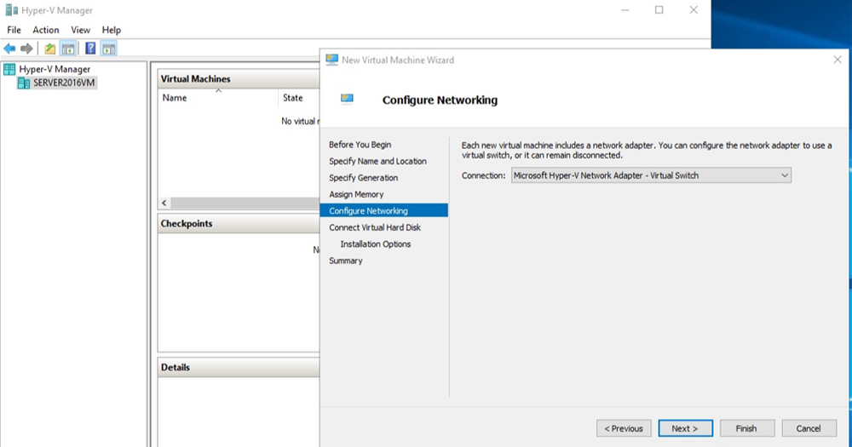
Task: Open the View menu
Action: tap(80, 30)
